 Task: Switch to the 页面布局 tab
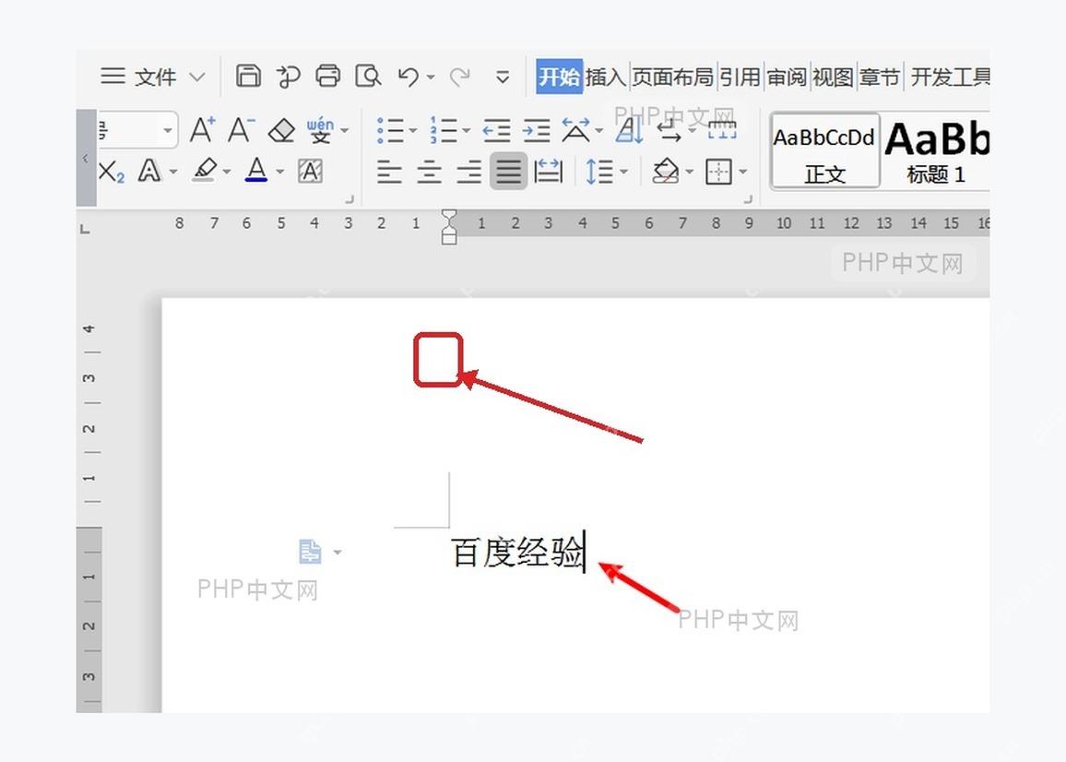pyautogui.click(x=672, y=77)
